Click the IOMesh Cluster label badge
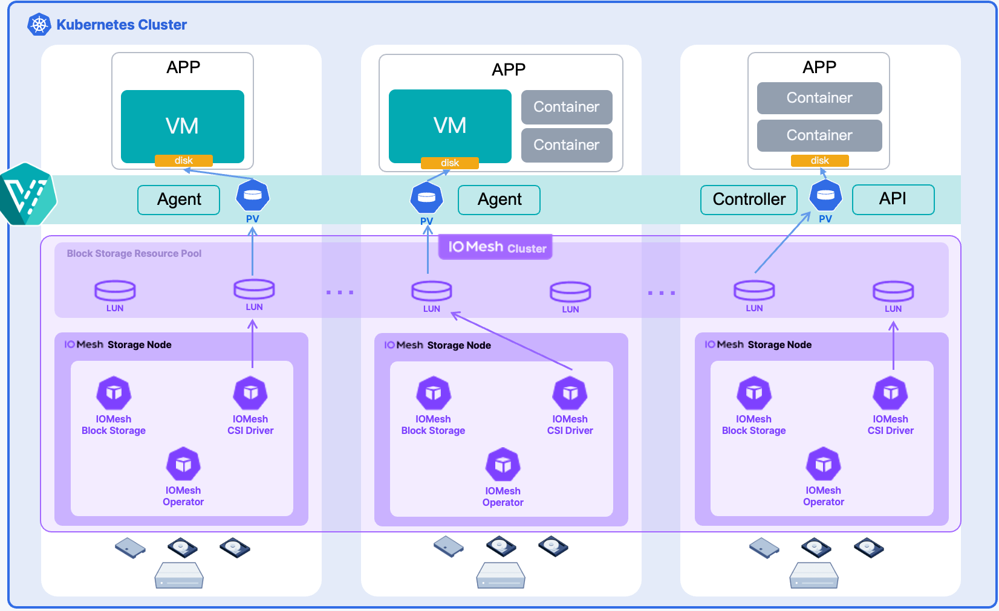The width and height of the screenshot is (999, 611). [x=496, y=247]
